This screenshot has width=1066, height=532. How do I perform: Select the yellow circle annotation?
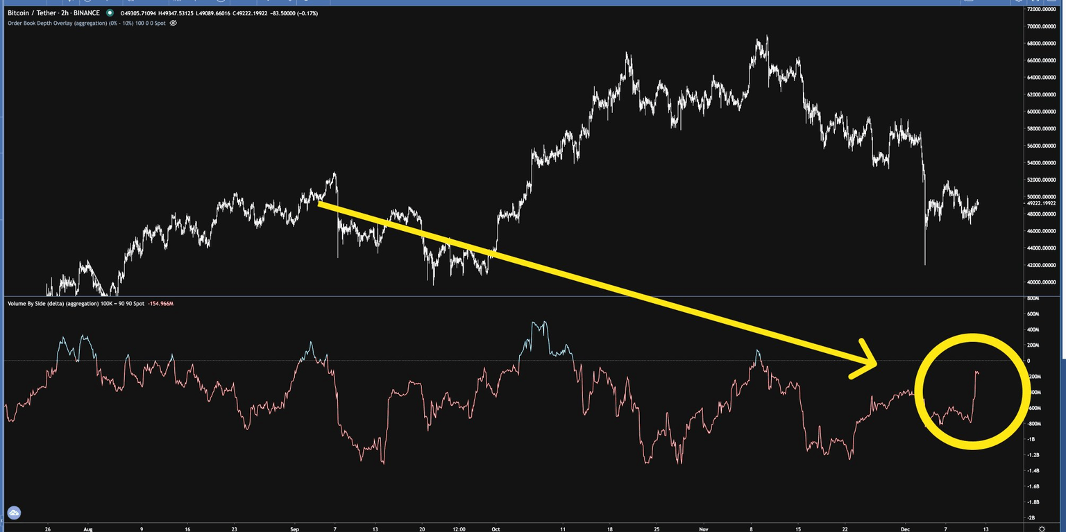coord(970,391)
